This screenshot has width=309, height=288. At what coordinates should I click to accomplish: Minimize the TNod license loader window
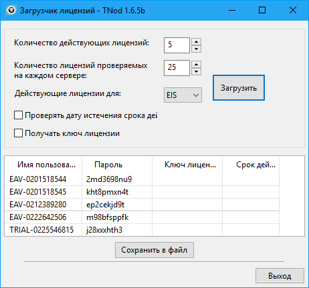(x=232, y=10)
